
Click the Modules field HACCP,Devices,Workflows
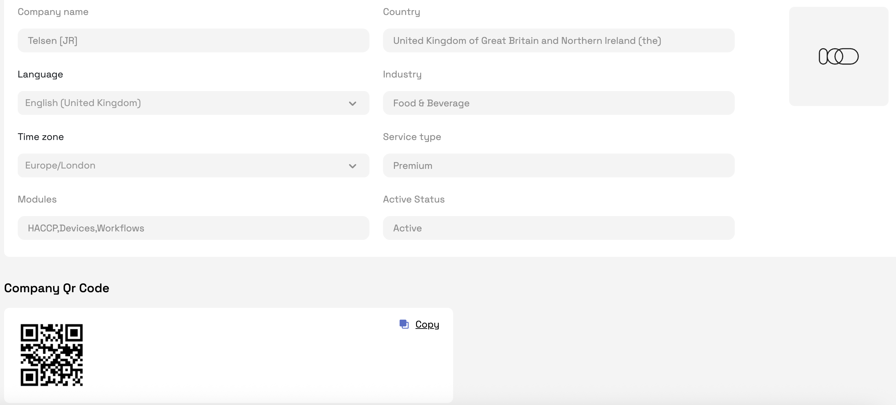coord(193,228)
